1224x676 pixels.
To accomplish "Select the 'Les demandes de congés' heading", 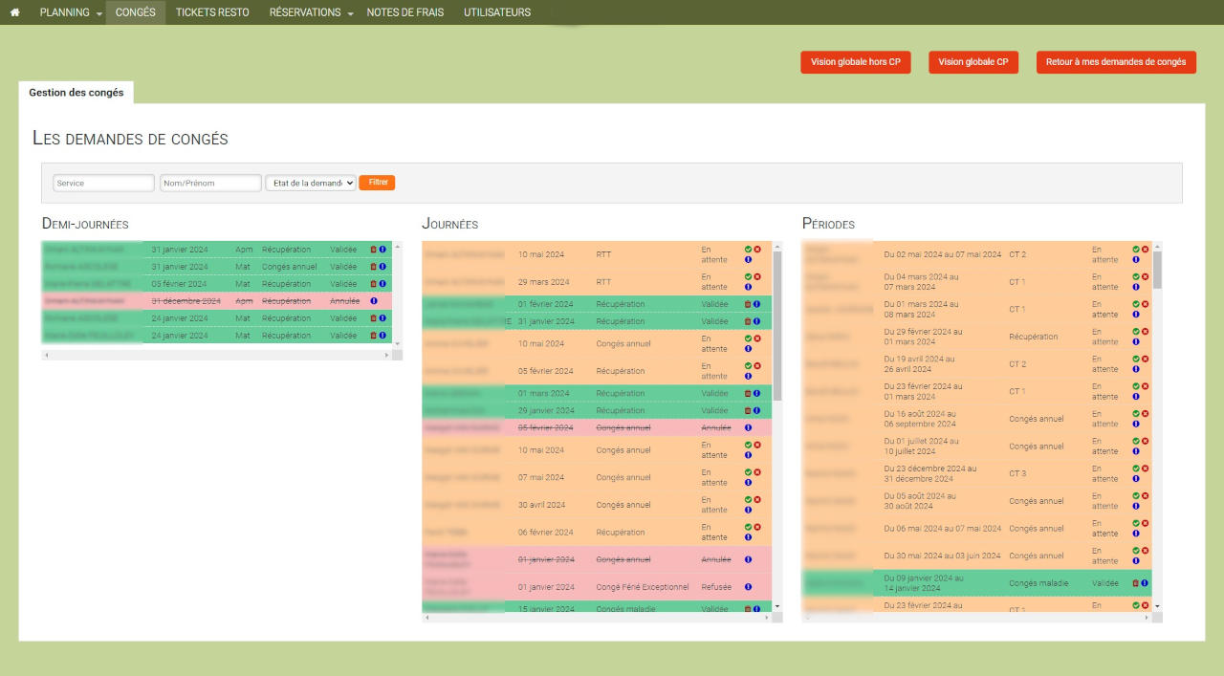I will (130, 139).
